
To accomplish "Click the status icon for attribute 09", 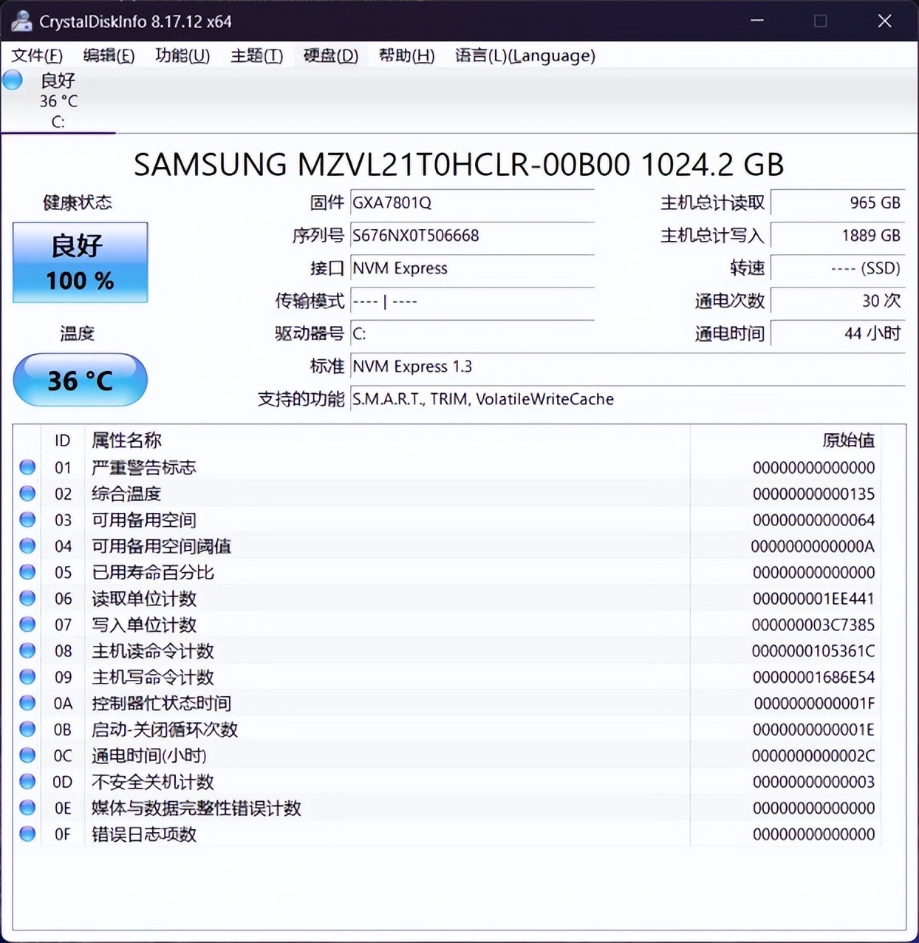I will tap(27, 677).
